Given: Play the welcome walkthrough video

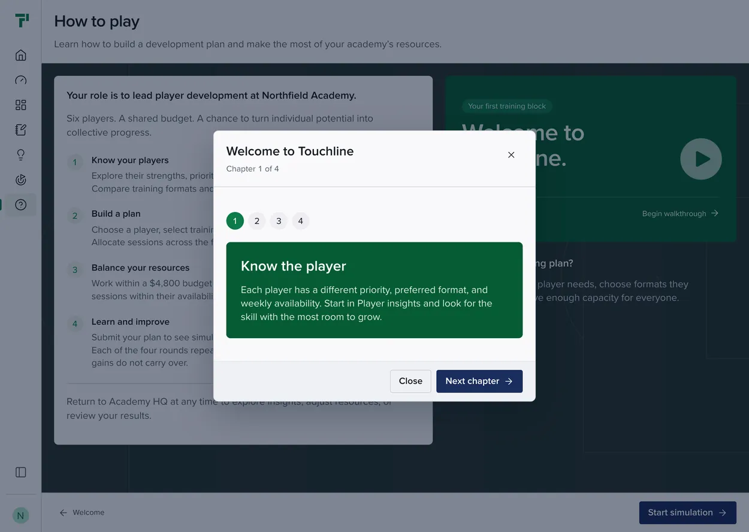Looking at the screenshot, I should (x=701, y=159).
